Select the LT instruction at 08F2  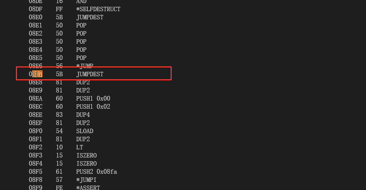(79, 147)
